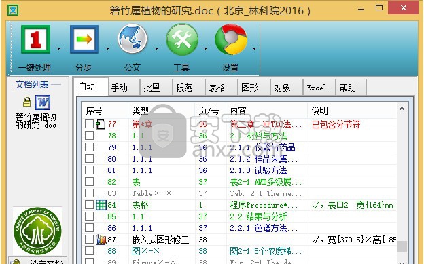The image size is (424, 264).
Task: Click the 分步 arrow icon
Action: click(x=84, y=39)
